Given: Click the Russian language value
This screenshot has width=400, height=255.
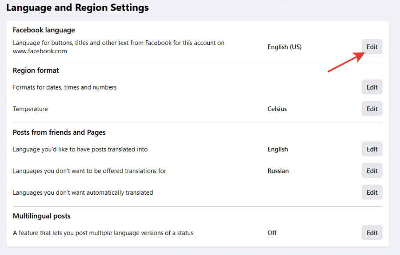Looking at the screenshot, I should point(278,171).
